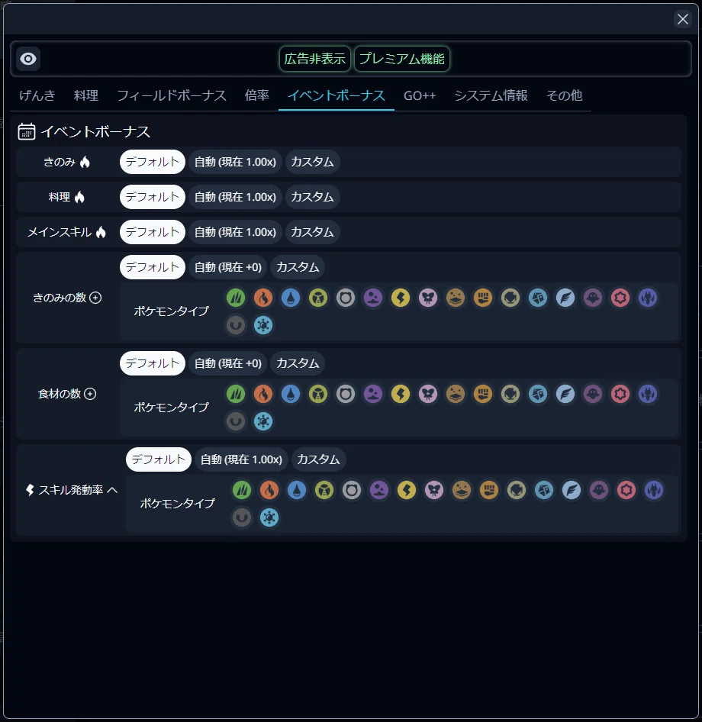Select Ghost type icon in 食材の数 row
The width and height of the screenshot is (702, 722).
tap(593, 394)
